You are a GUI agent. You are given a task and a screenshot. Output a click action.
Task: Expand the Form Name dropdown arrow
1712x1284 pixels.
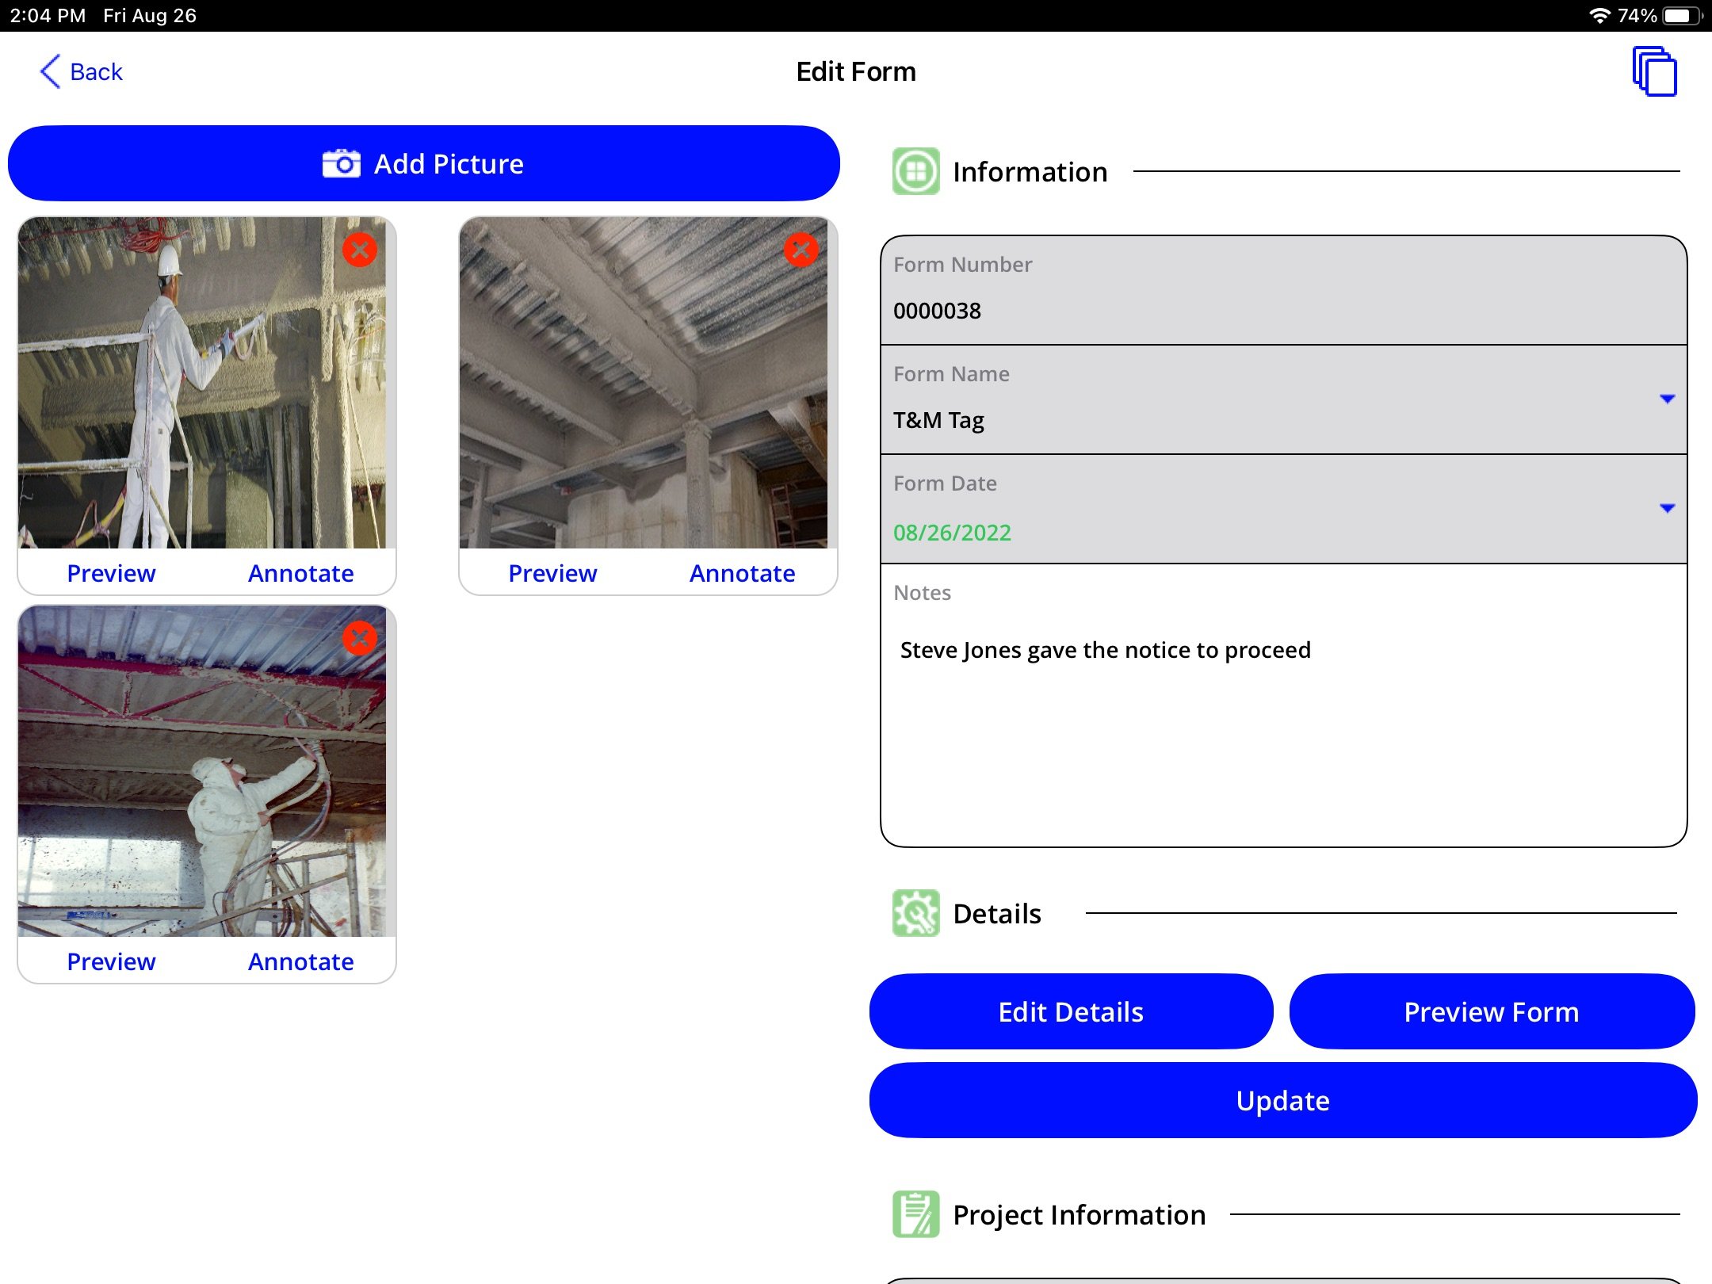point(1668,399)
